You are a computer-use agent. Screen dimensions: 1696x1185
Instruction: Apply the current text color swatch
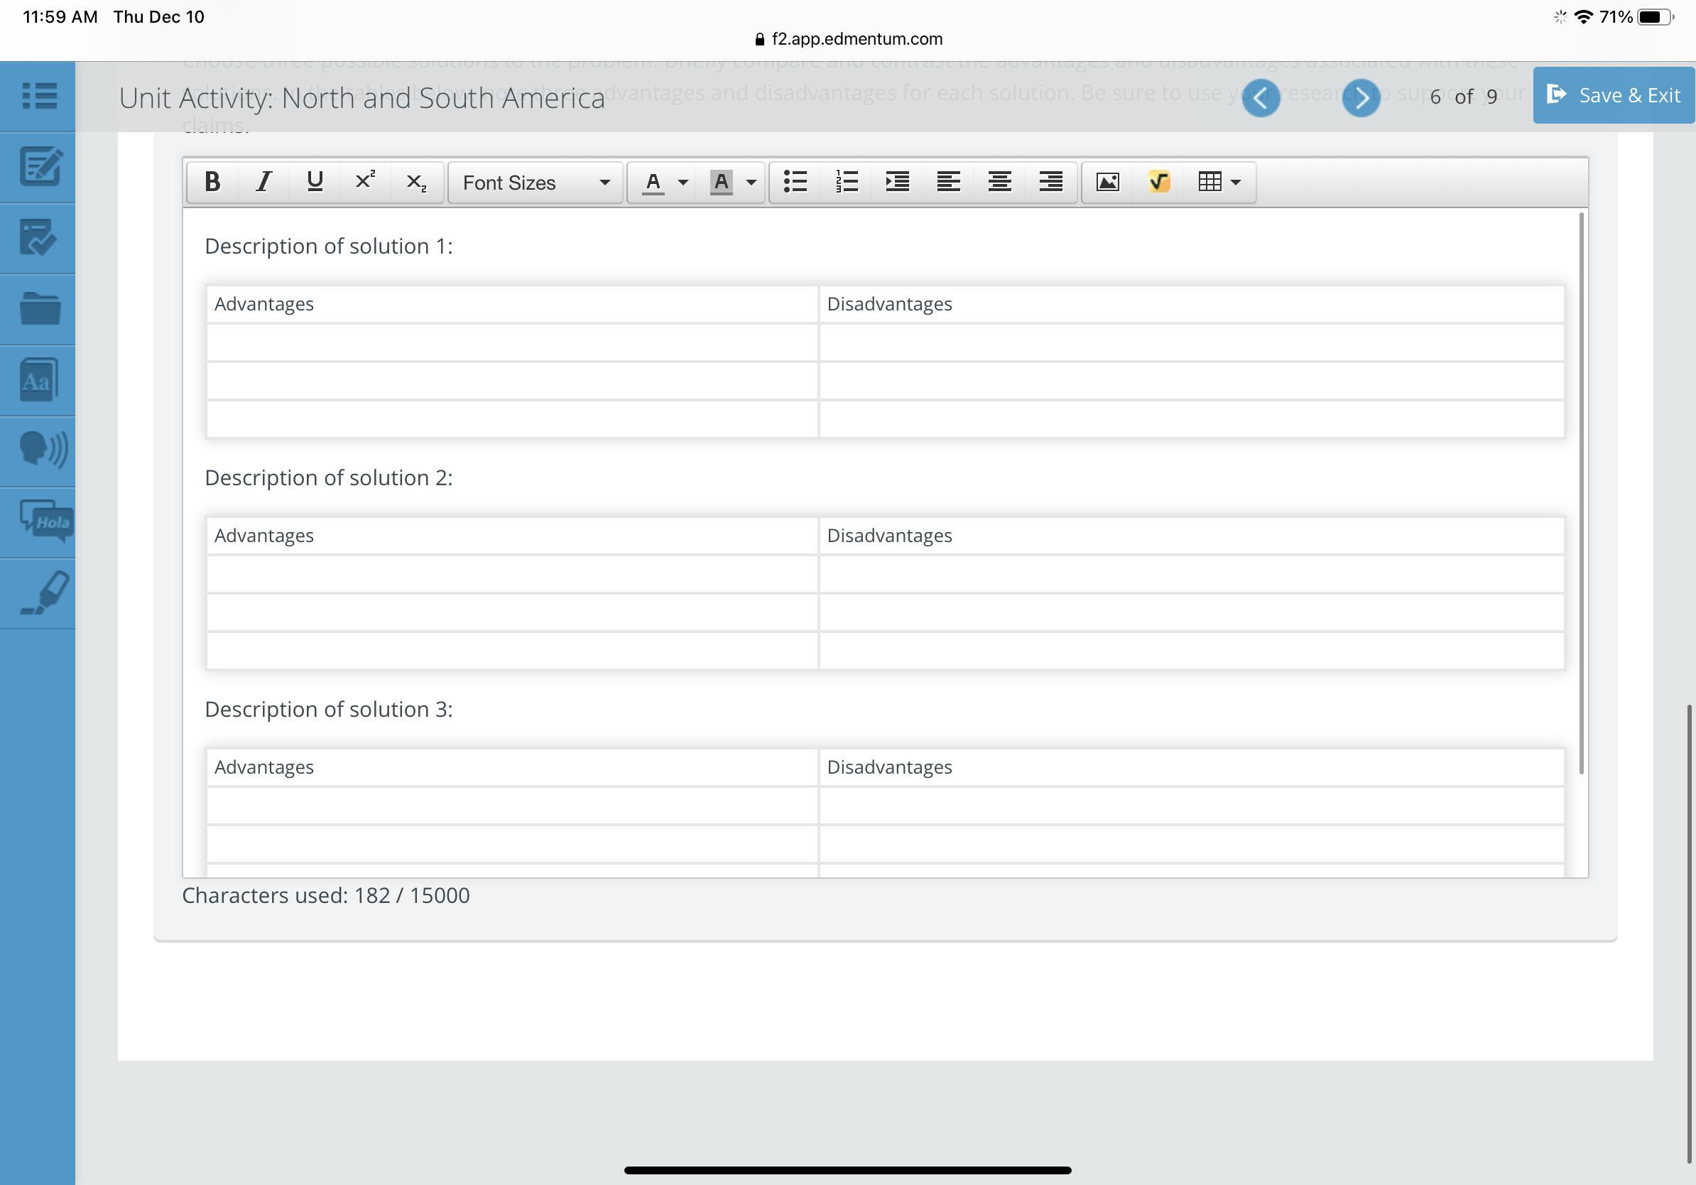pyautogui.click(x=653, y=183)
